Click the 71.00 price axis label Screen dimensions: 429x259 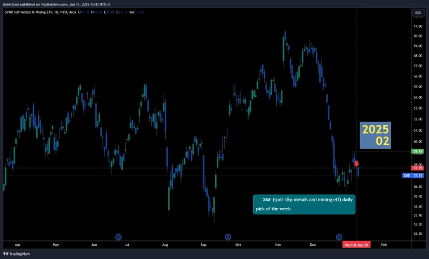tap(418, 26)
